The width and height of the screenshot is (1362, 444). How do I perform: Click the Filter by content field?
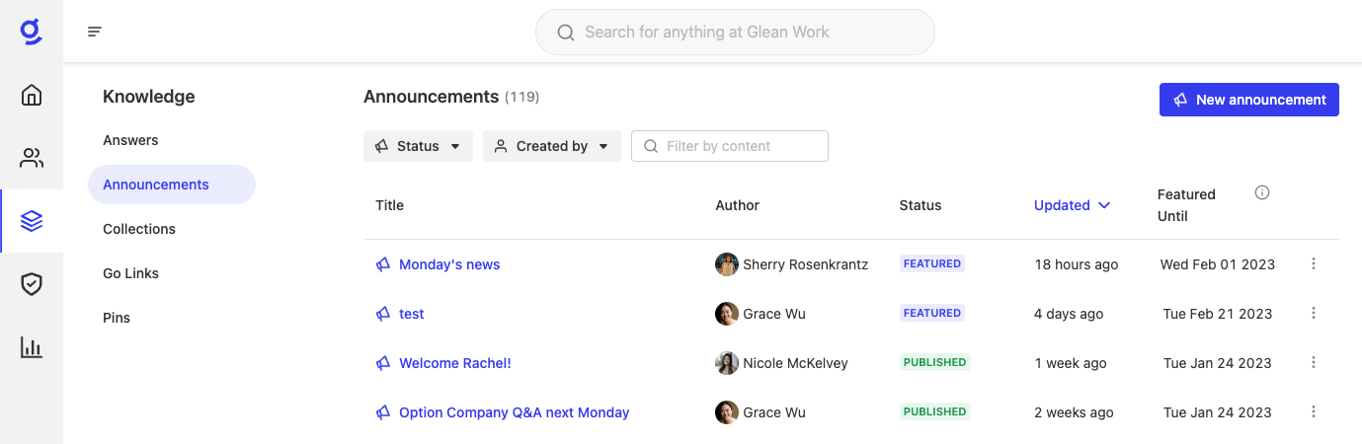tap(730, 146)
